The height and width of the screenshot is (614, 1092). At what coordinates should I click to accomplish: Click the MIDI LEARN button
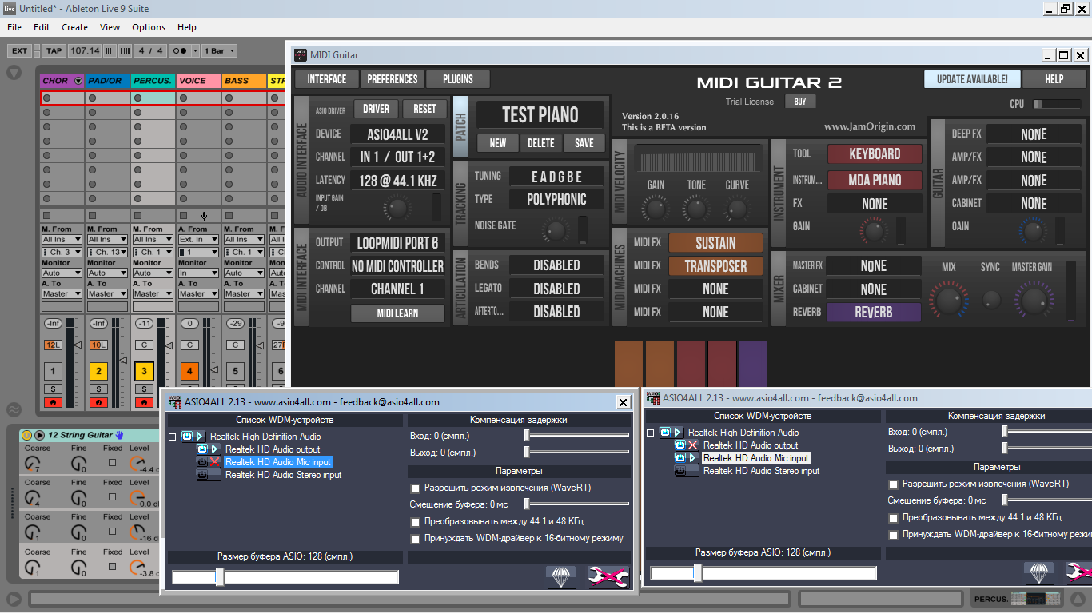click(x=397, y=313)
